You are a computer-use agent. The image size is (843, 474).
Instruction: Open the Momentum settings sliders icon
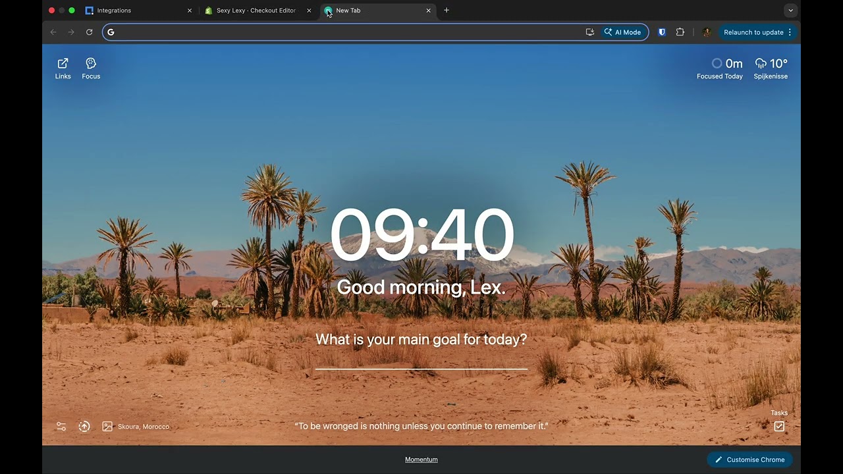(61, 427)
